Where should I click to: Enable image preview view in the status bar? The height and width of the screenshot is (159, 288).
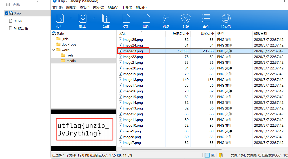pyautogui.click(x=213, y=155)
